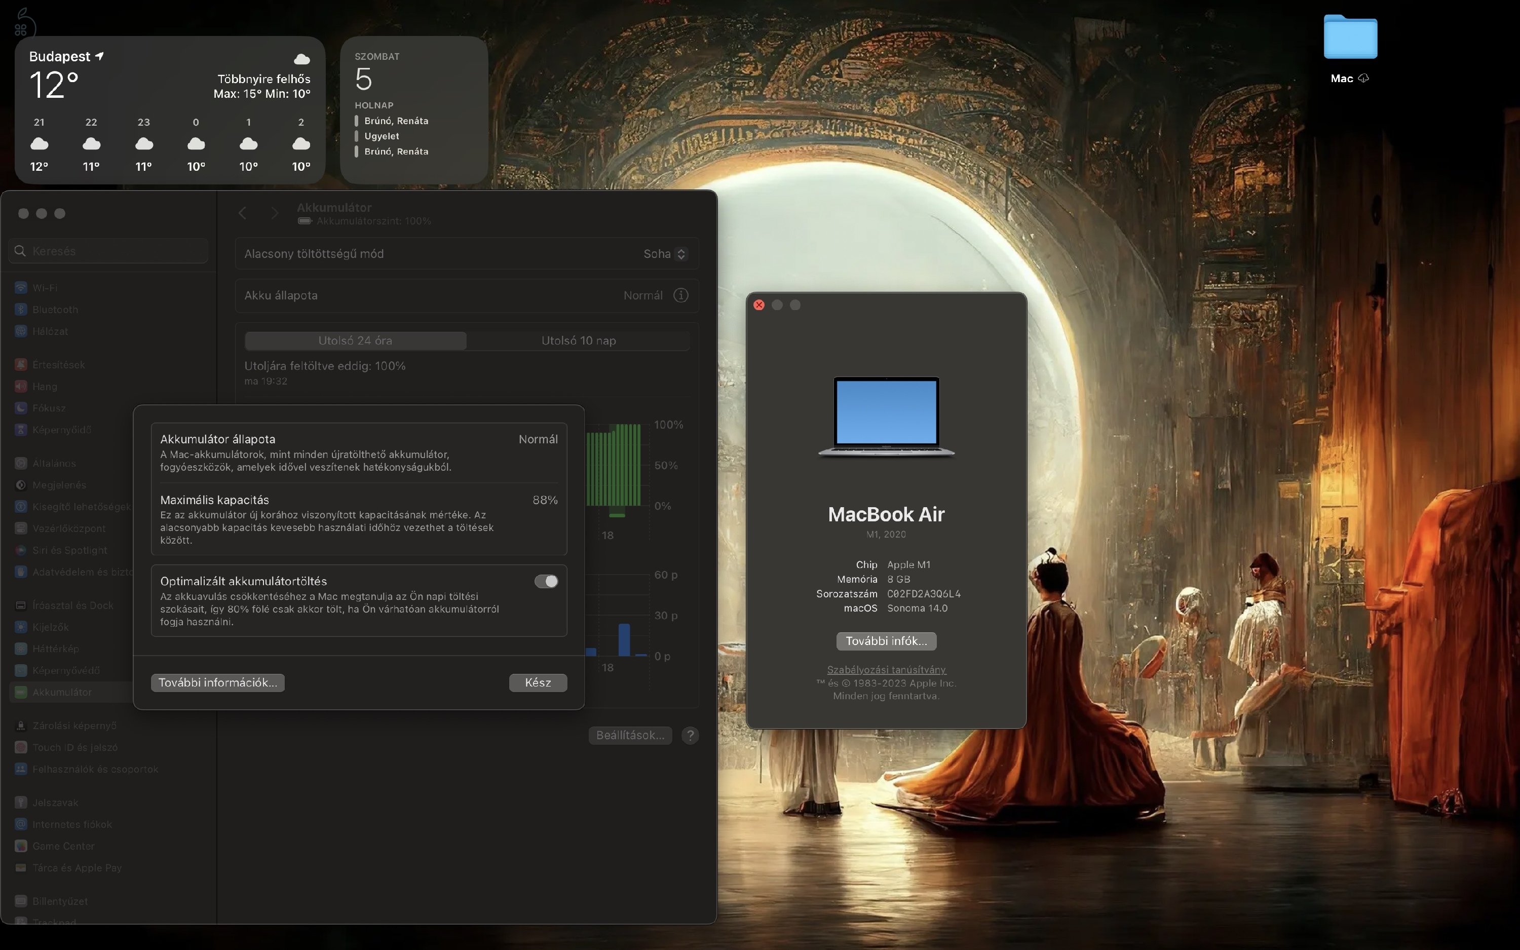The height and width of the screenshot is (950, 1520).
Task: Click the Vezérlőközpont sidebar icon
Action: (x=21, y=528)
